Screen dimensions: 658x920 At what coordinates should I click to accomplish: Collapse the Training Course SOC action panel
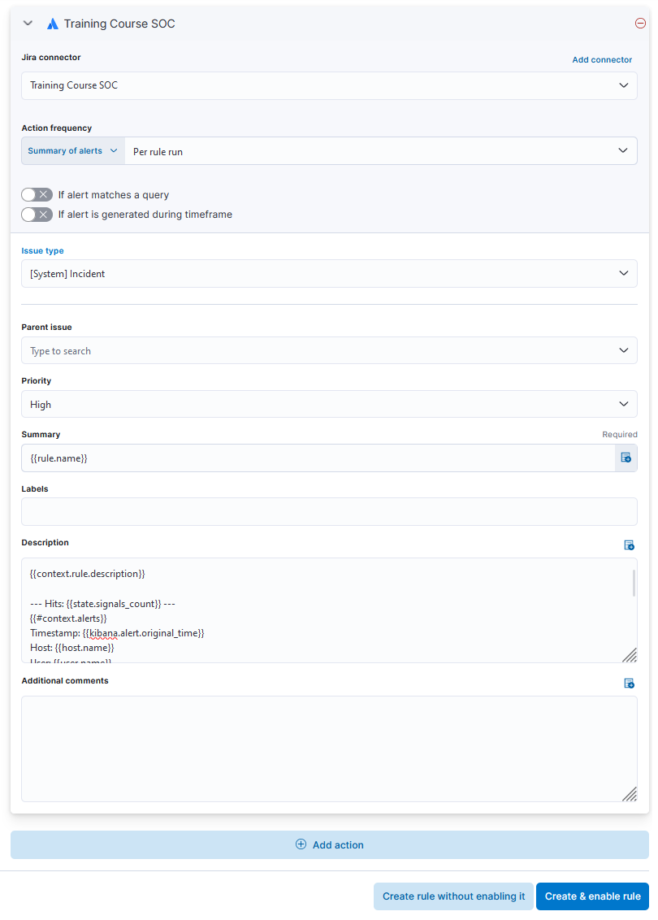coord(28,24)
